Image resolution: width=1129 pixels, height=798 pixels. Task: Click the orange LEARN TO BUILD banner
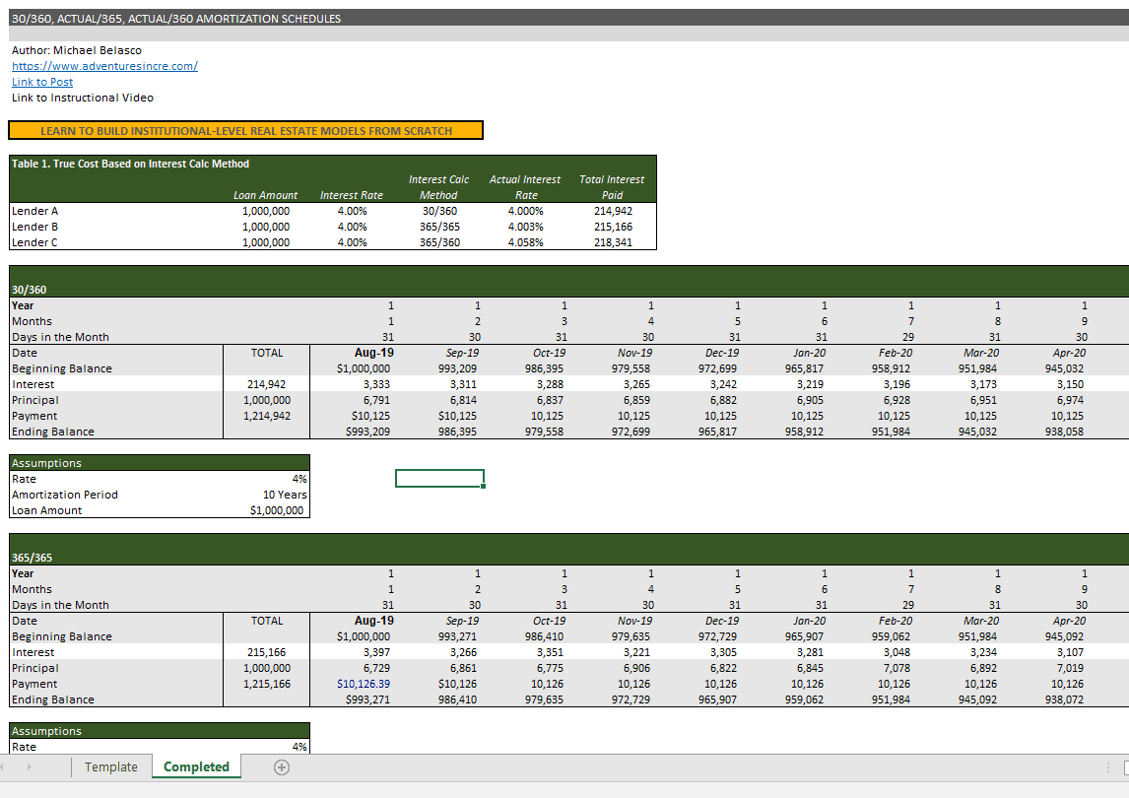click(245, 129)
